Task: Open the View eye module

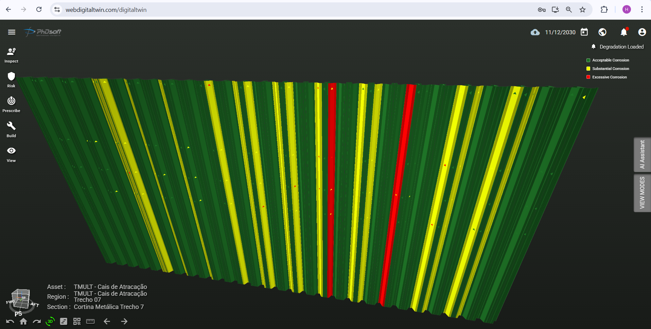Action: [11, 154]
